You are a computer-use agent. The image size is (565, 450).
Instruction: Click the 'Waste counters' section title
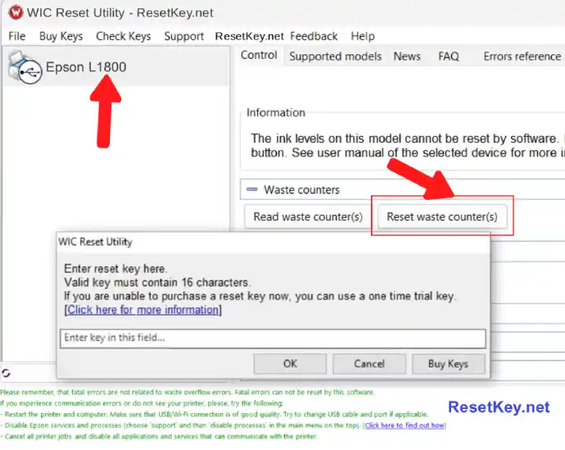point(301,189)
